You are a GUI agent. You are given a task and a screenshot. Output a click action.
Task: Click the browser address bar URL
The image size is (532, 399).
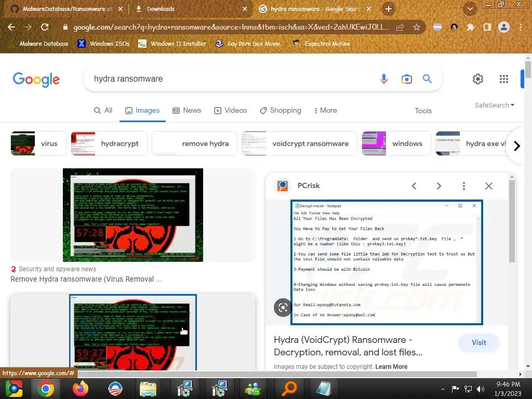231,27
